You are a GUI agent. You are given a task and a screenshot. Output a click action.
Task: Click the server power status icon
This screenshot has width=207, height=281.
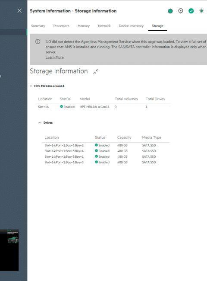click(x=170, y=11)
